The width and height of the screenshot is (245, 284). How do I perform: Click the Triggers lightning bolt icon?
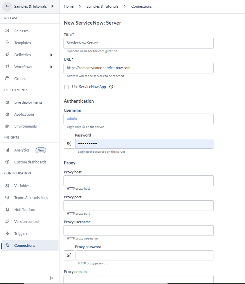[x=7, y=234]
